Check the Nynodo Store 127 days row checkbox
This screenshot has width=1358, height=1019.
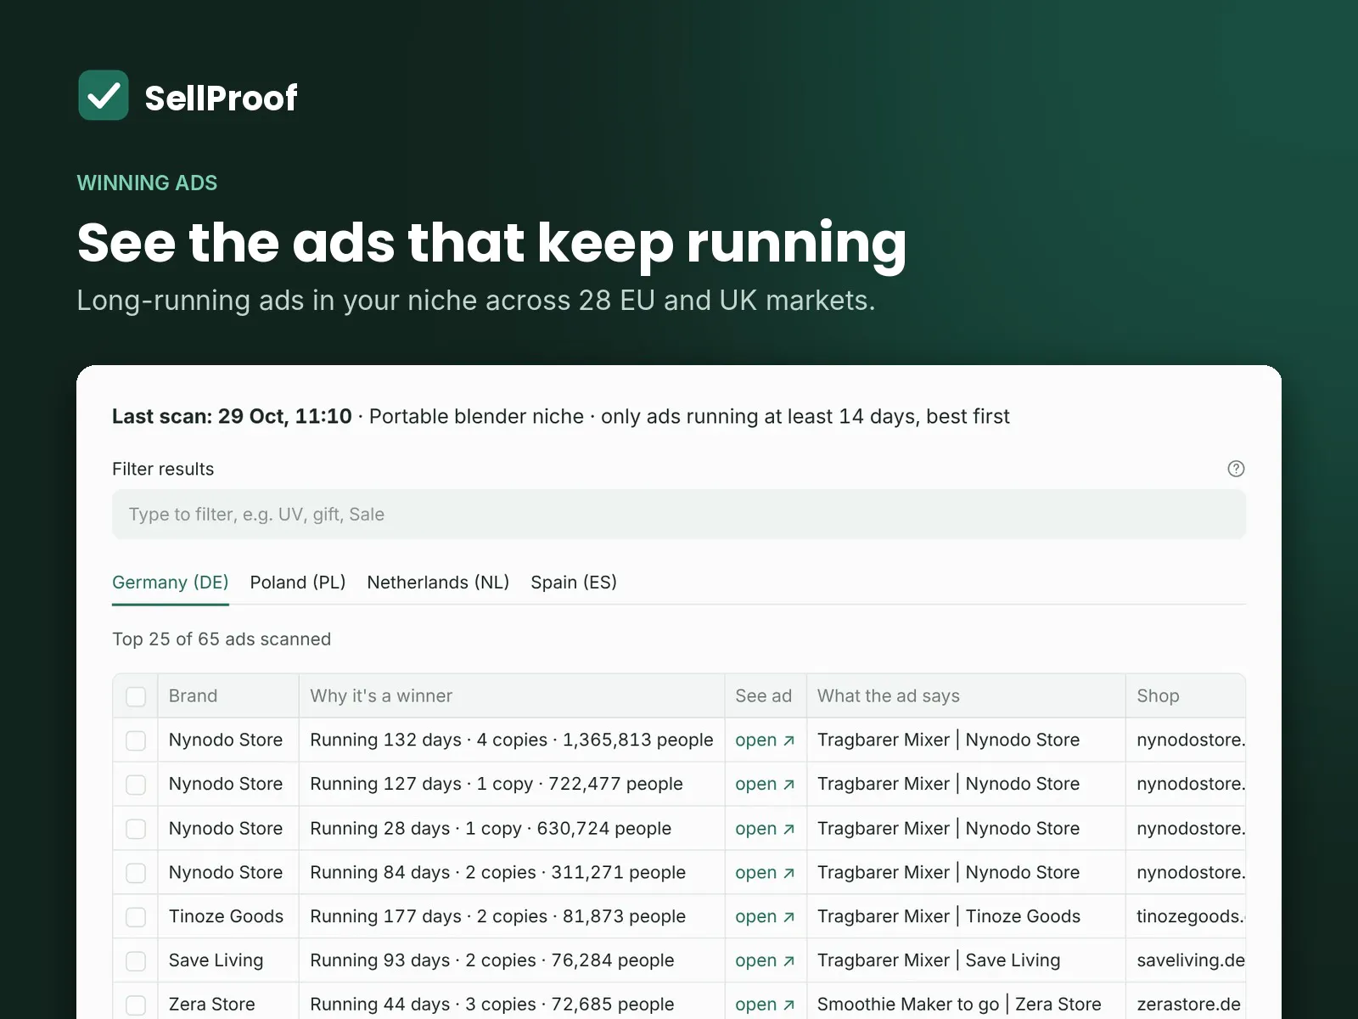pyautogui.click(x=136, y=785)
